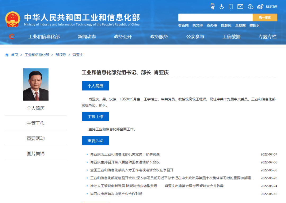Screen dimensions: 286x203
Task: Open the 新闻动态 navigation menu
Action: (x=87, y=37)
